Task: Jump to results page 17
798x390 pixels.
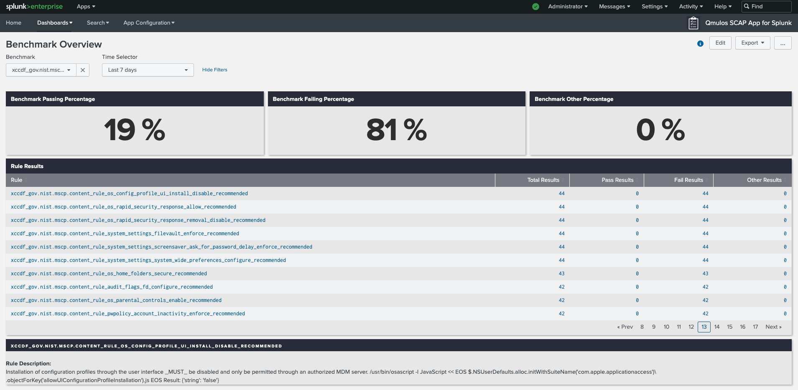Action: point(755,327)
